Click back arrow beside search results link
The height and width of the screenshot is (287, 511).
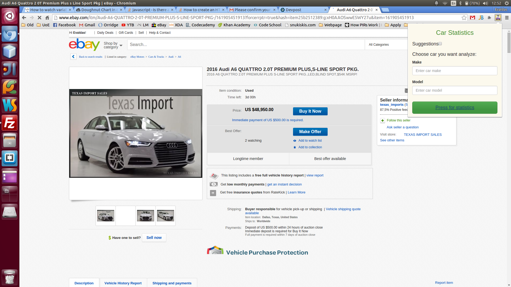click(73, 57)
